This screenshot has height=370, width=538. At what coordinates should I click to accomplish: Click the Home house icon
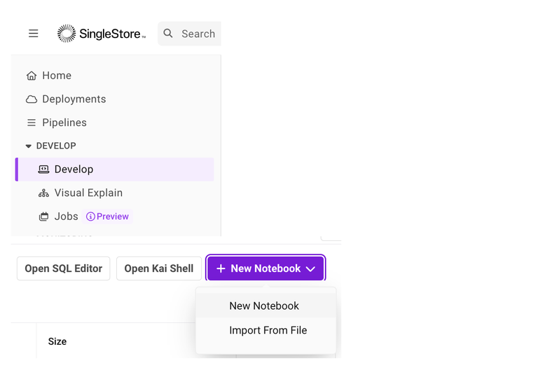point(31,76)
